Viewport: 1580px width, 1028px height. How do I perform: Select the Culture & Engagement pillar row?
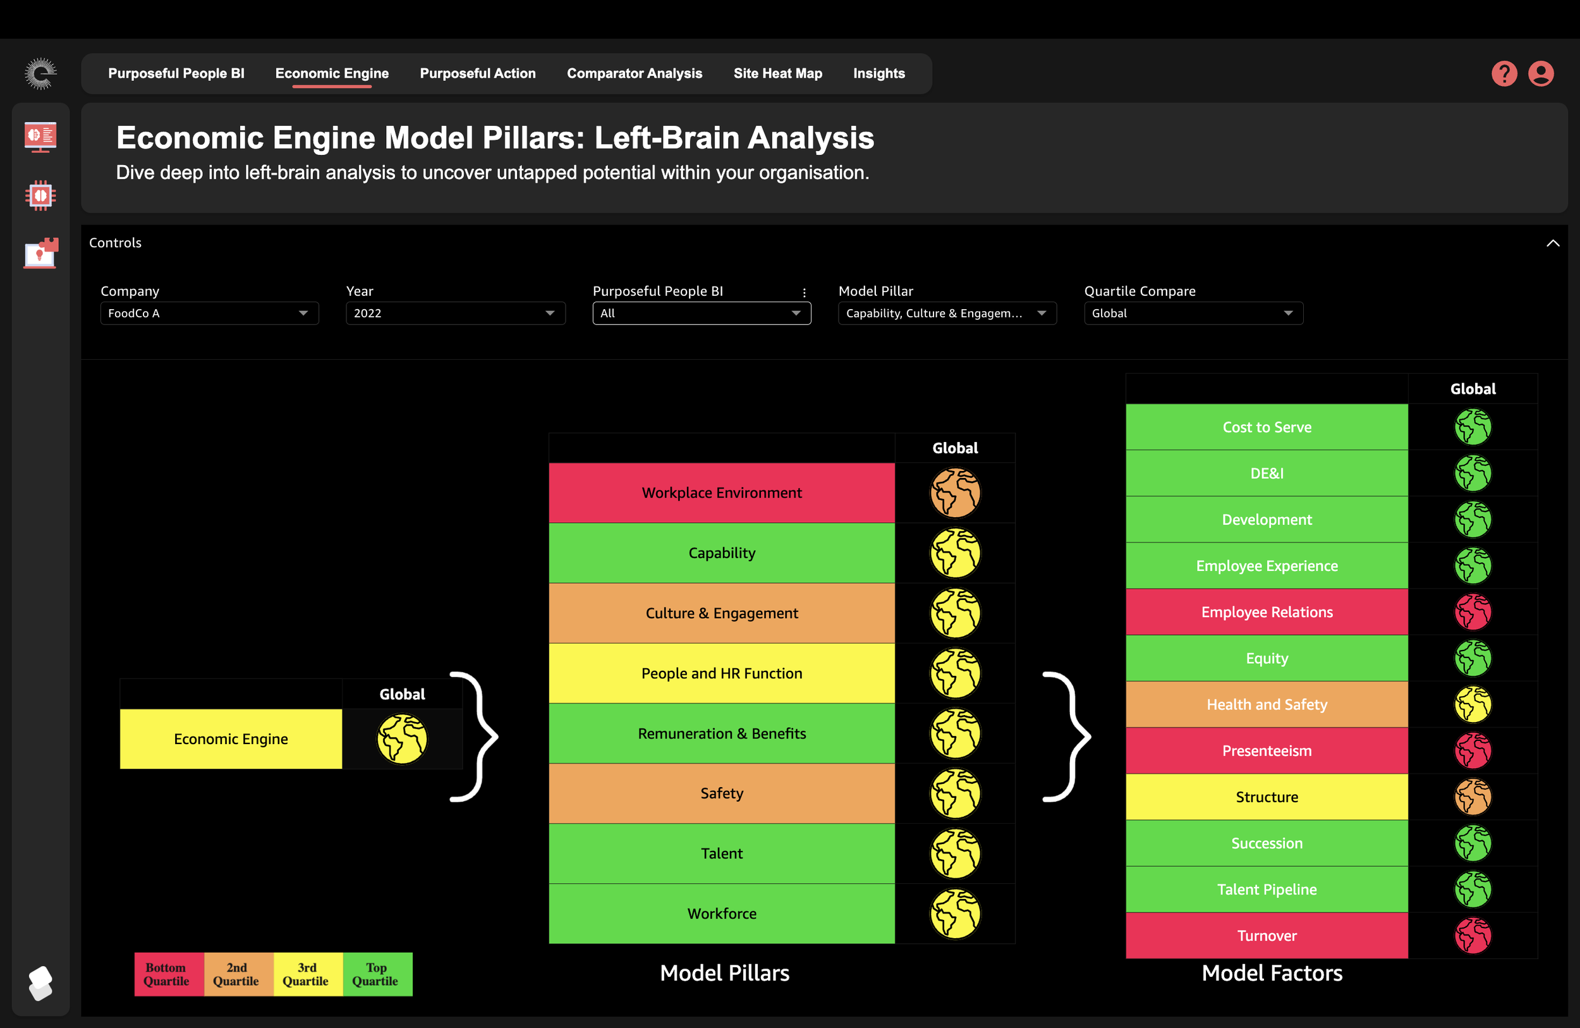(722, 613)
